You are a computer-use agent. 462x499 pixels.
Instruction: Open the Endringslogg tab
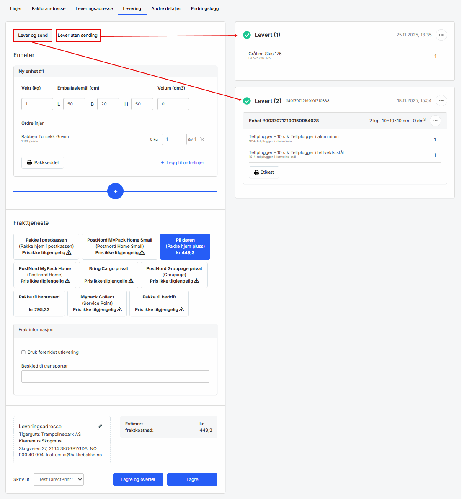pos(205,8)
